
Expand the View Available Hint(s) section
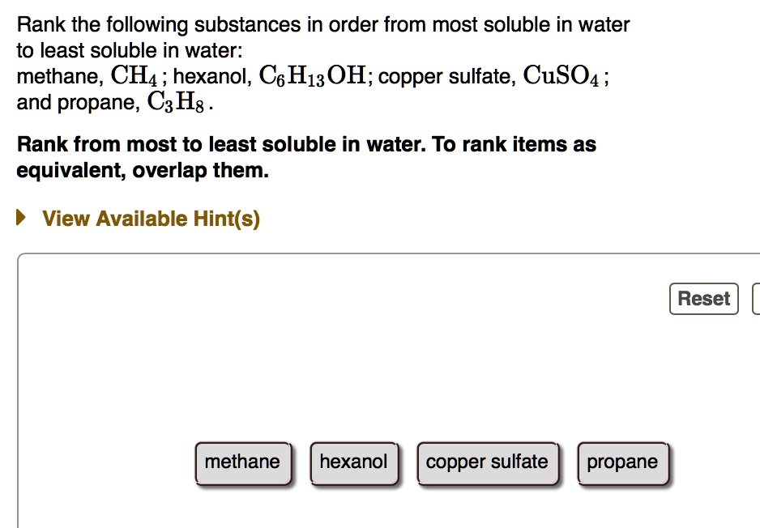(x=151, y=218)
